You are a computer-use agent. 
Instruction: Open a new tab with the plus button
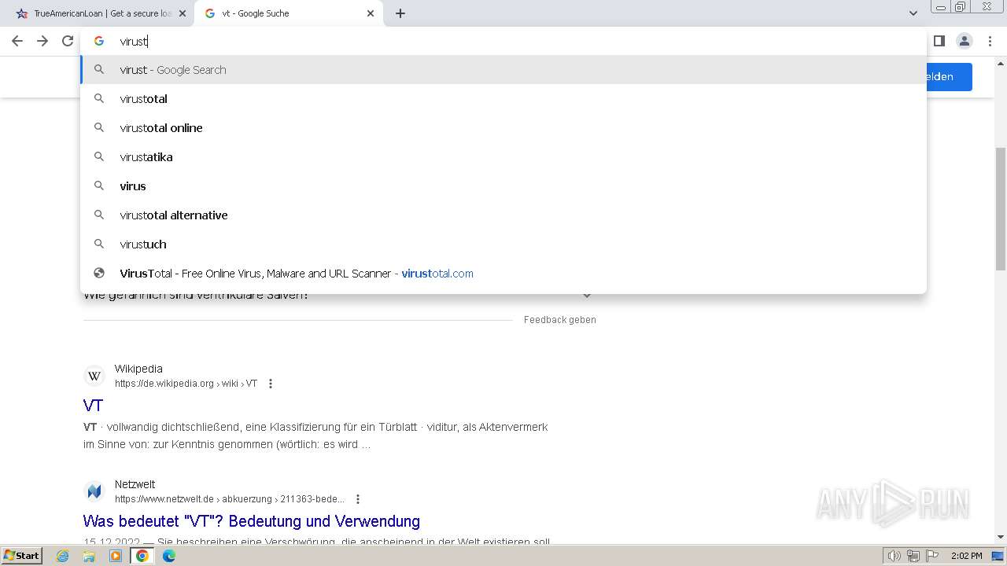tap(400, 13)
